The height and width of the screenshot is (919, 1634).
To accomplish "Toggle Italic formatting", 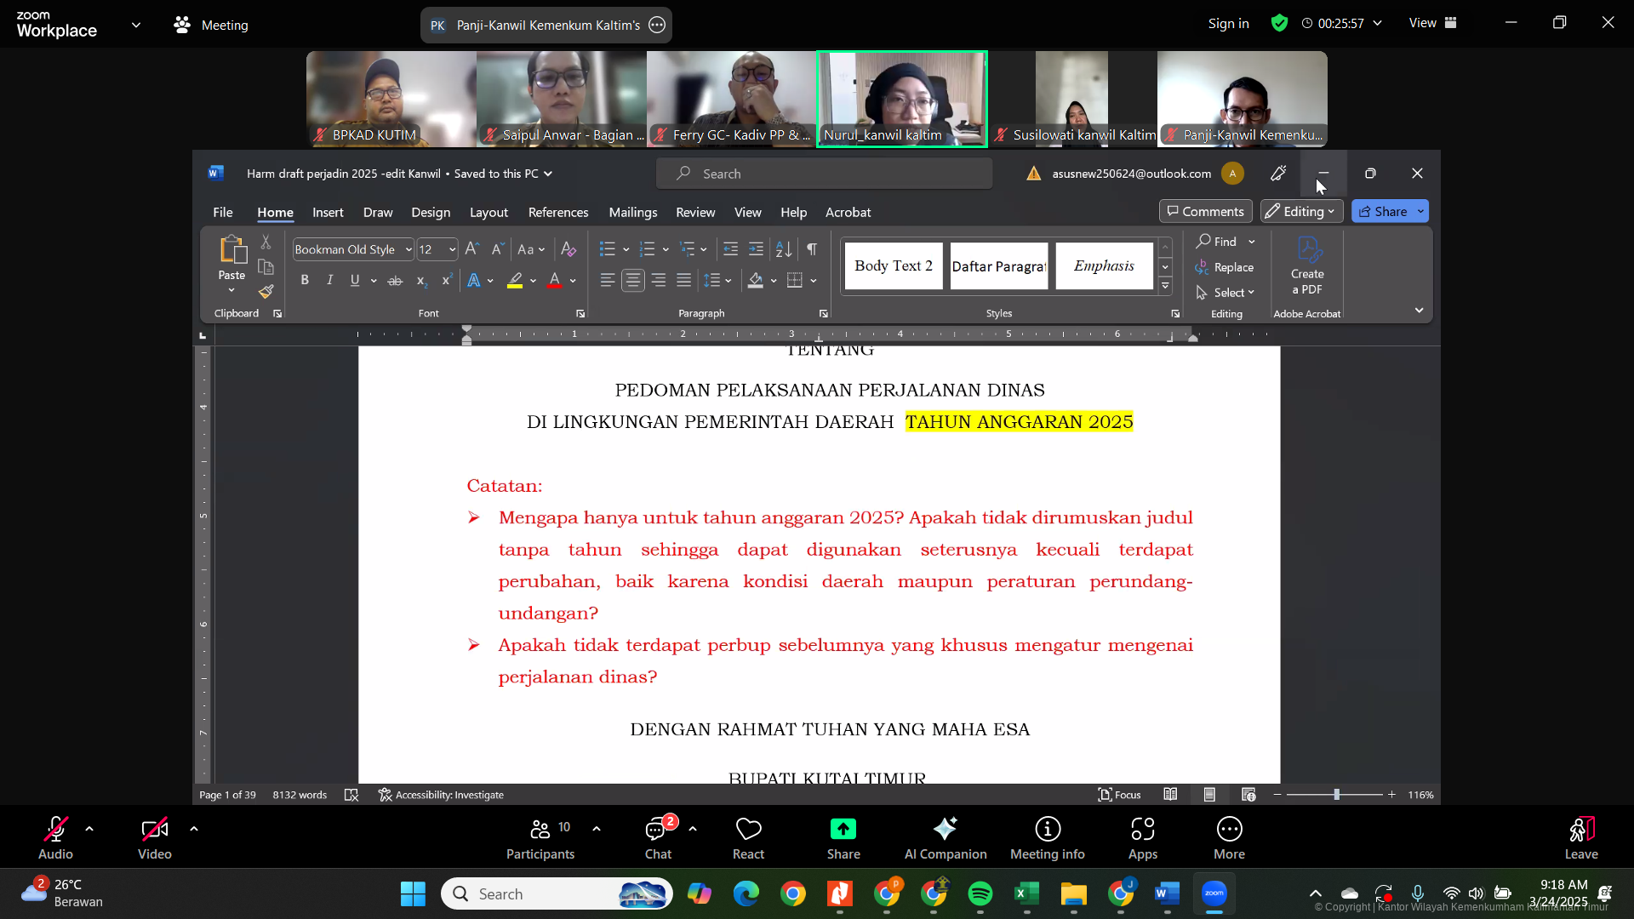I will [x=329, y=280].
